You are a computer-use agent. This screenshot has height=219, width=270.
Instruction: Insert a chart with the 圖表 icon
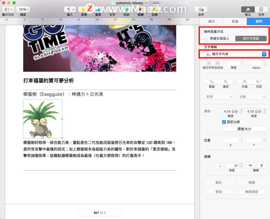coord(98,9)
